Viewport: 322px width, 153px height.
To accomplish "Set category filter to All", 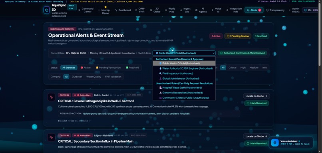I will (x=66, y=77).
